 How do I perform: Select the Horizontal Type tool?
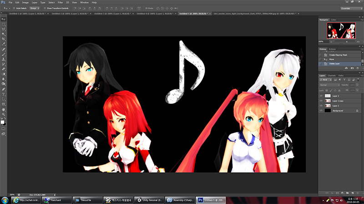4,94
